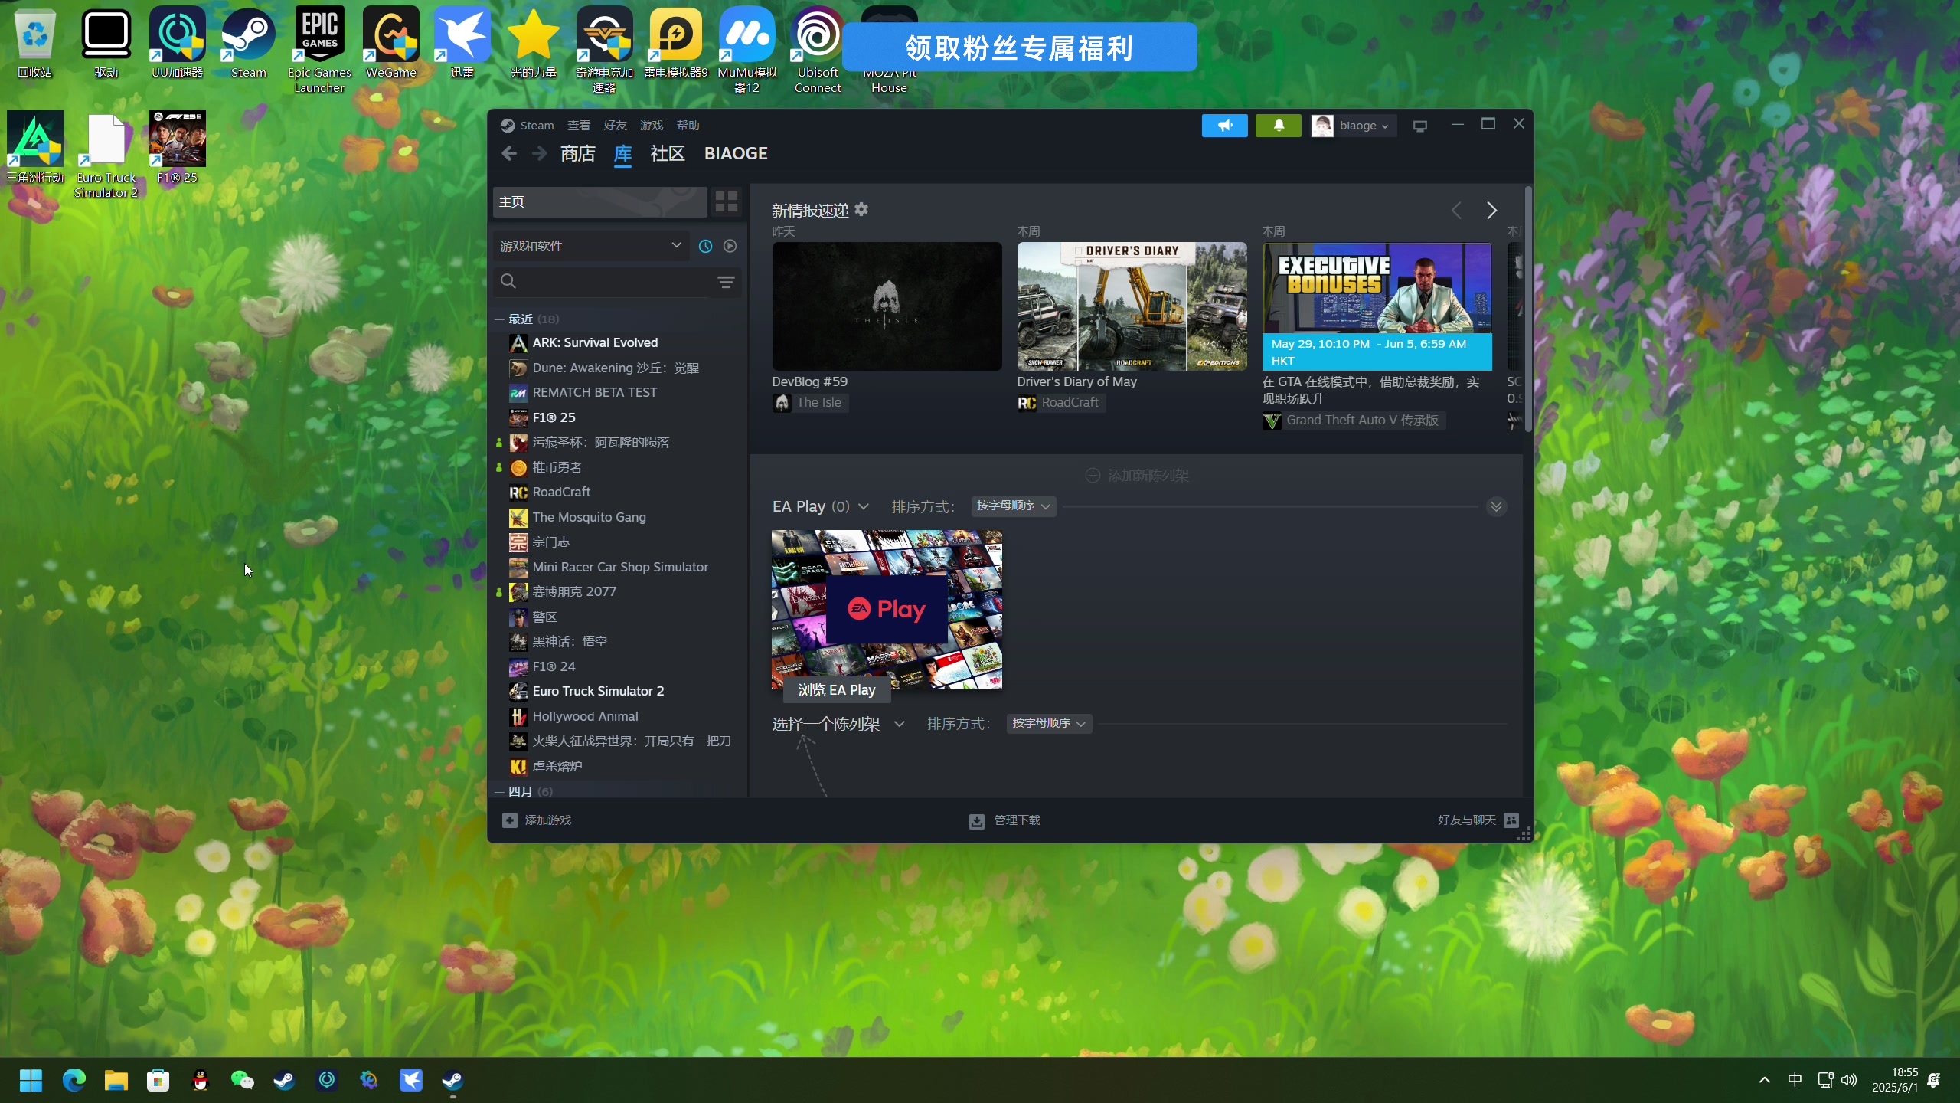Open Grand Theft Auto V 传承版 tag
This screenshot has height=1103, width=1960.
1353,421
